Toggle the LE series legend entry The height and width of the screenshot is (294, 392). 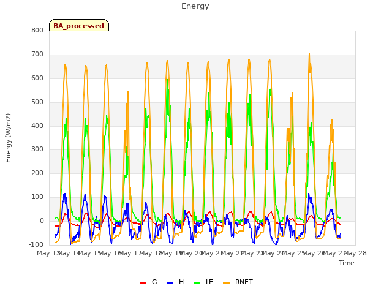tap(203, 282)
